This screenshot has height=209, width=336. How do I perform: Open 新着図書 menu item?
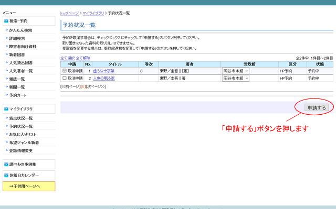[x=17, y=54]
